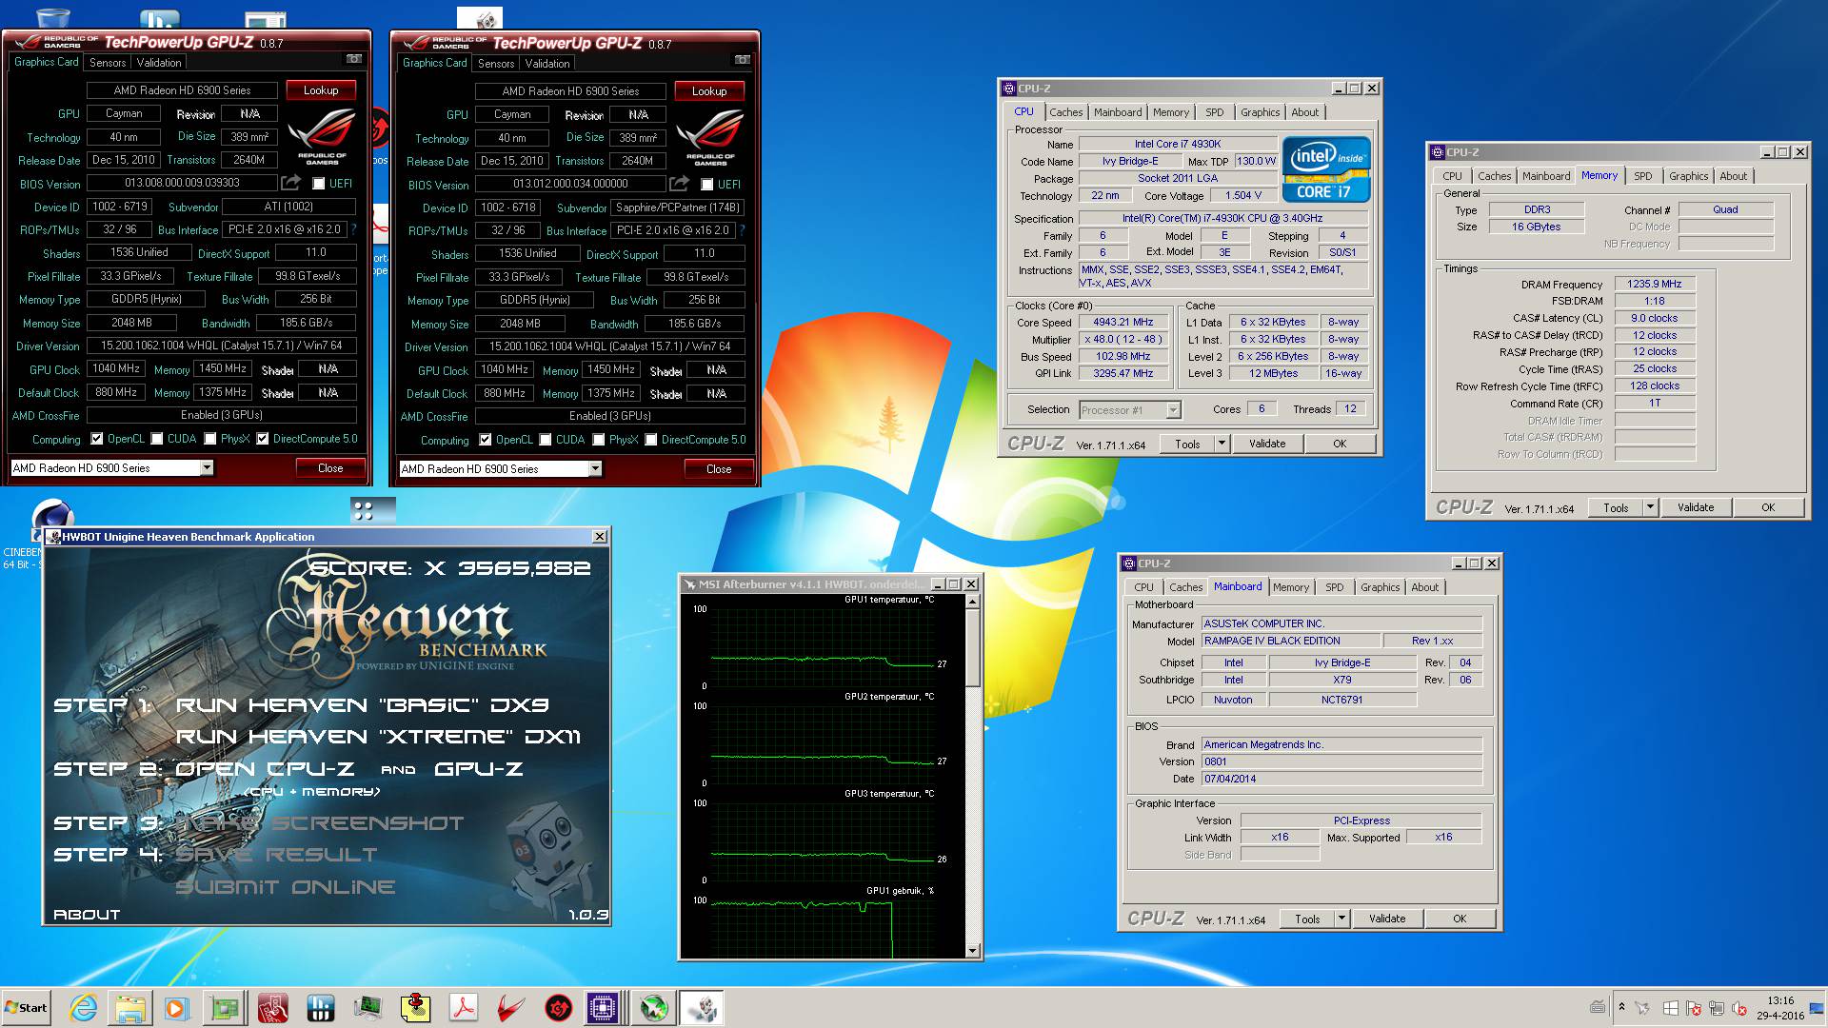1828x1028 pixels.
Task: Toggle OpenCL checkbox in right GPU-Z window
Action: pos(486,440)
